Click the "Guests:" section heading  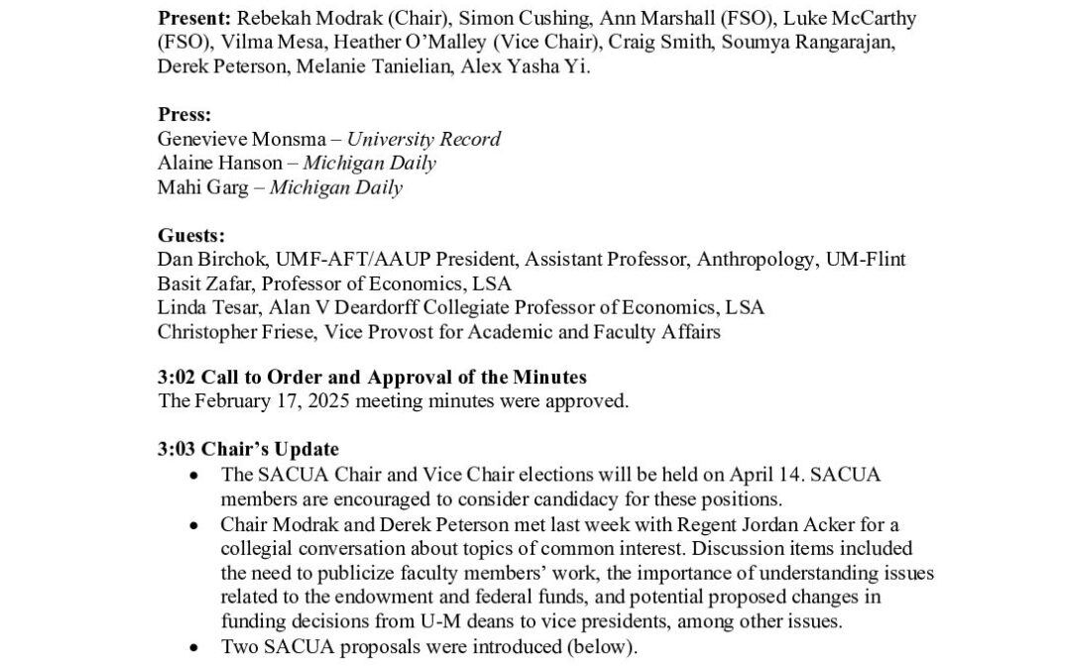point(191,235)
